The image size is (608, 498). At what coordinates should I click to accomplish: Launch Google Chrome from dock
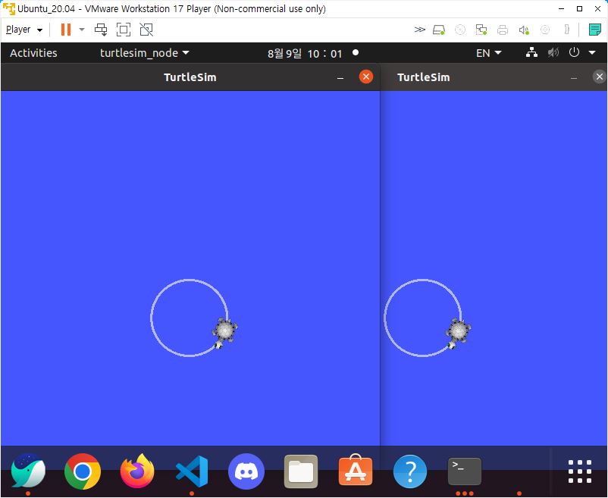tap(83, 471)
